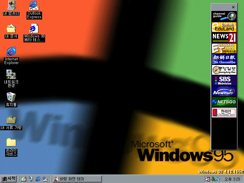Viewport: 244px width, 183px height.
Task: Activate the 바탕 화면 테마 taskbar button
Action: pos(77,179)
